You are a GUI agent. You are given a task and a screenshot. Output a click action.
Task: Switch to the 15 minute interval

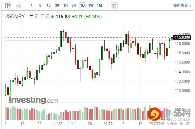pos(48,5)
